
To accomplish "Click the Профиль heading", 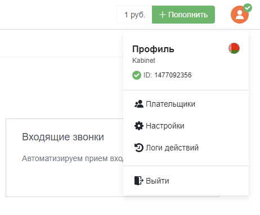I will pos(153,49).
